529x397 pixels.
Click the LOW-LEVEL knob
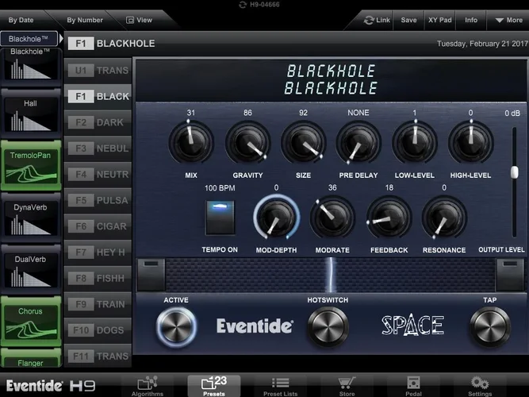pos(414,142)
